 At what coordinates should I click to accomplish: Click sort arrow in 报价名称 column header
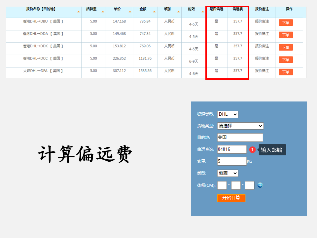coord(79,12)
